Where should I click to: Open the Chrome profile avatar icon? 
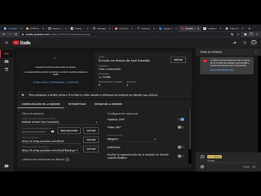[251, 34]
